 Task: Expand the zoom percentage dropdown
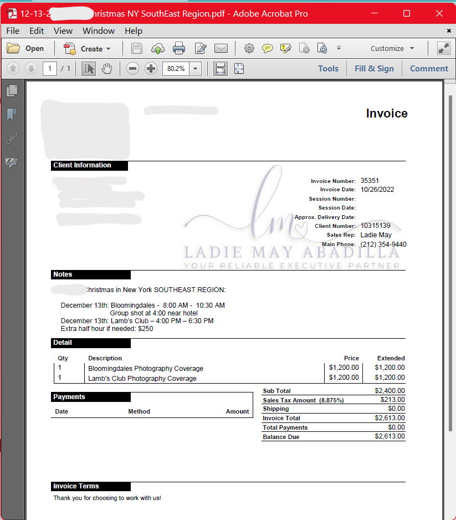196,69
